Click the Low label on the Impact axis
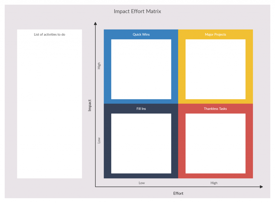This screenshot has height=203, width=275. [x=99, y=140]
